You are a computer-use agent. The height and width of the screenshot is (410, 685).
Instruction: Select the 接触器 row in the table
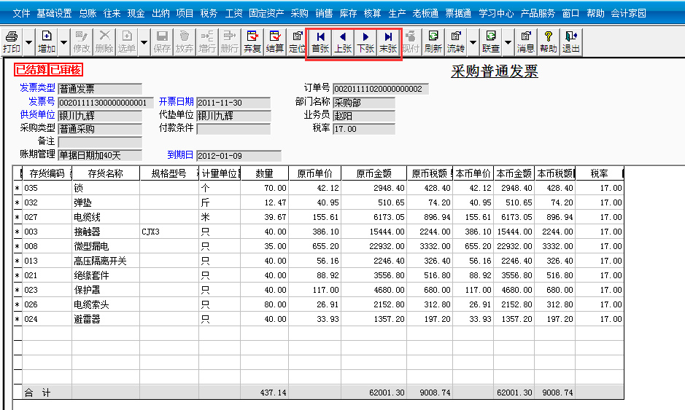point(89,232)
